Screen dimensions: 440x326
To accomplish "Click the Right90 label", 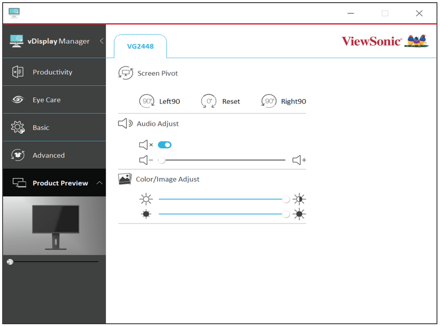I will [x=293, y=101].
